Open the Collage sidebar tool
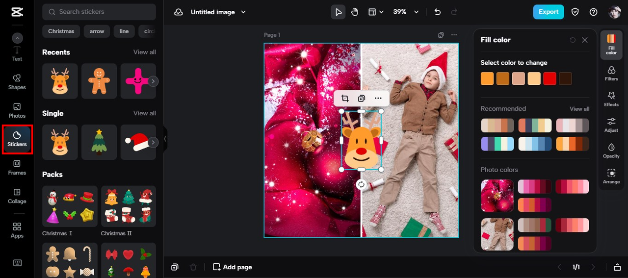 pos(17,196)
